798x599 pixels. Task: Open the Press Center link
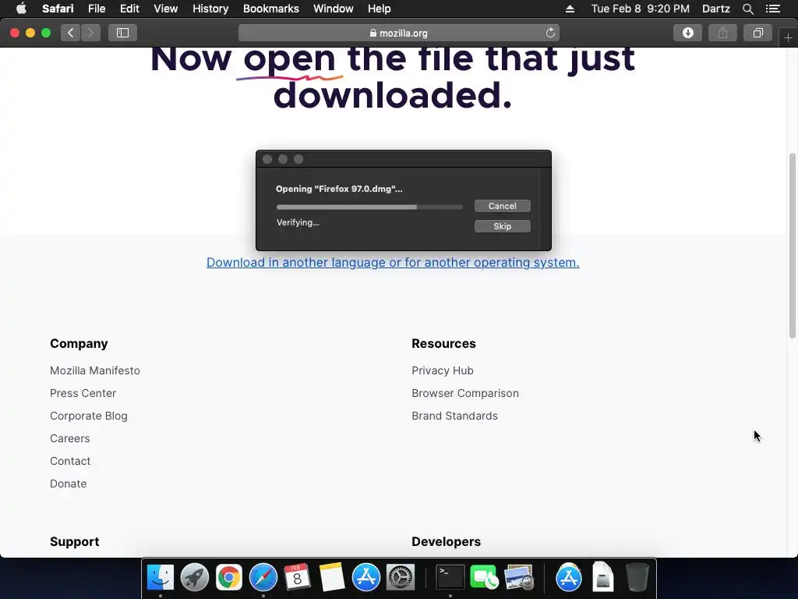83,393
